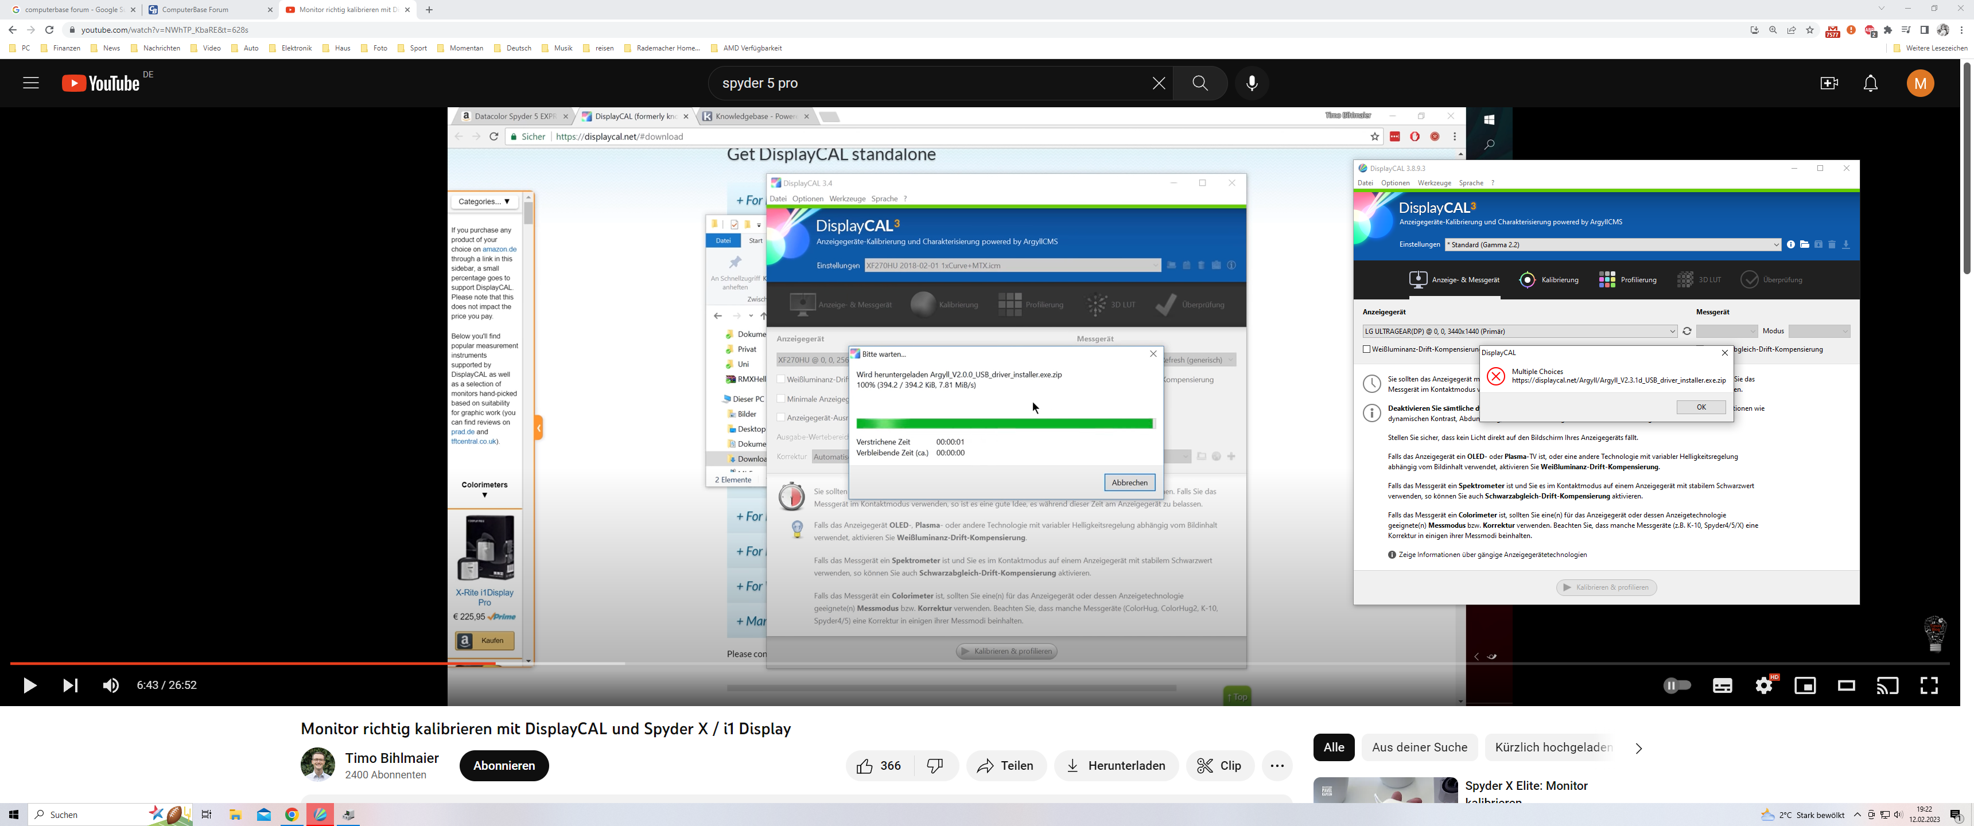Open the Werkzeuge menu in DisplayCAL 3.8.9.3
Viewport: 1974px width, 826px height.
pos(1434,183)
